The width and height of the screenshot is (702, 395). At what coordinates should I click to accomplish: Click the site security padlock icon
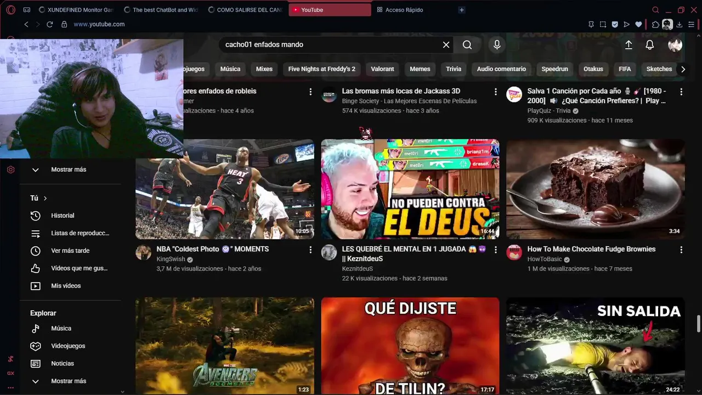point(64,24)
